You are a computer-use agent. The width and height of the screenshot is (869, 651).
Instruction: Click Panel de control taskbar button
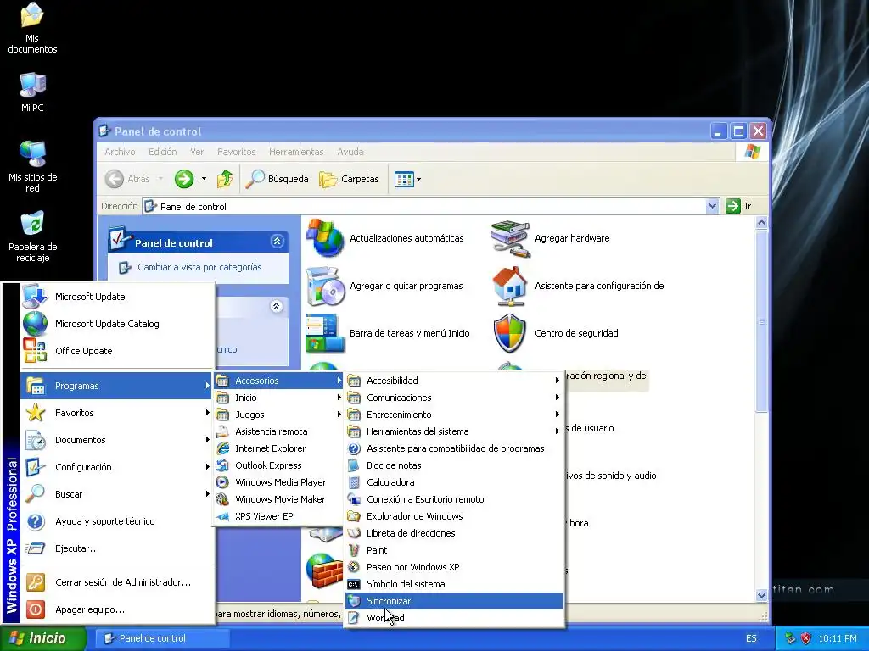(x=160, y=638)
